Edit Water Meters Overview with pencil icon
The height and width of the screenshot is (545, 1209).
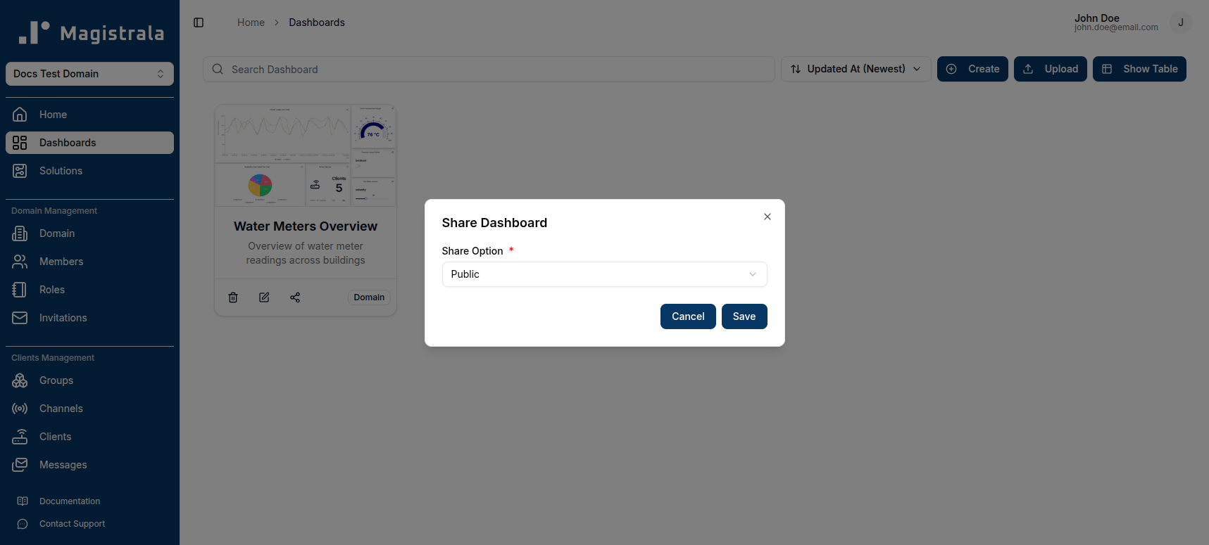point(264,297)
